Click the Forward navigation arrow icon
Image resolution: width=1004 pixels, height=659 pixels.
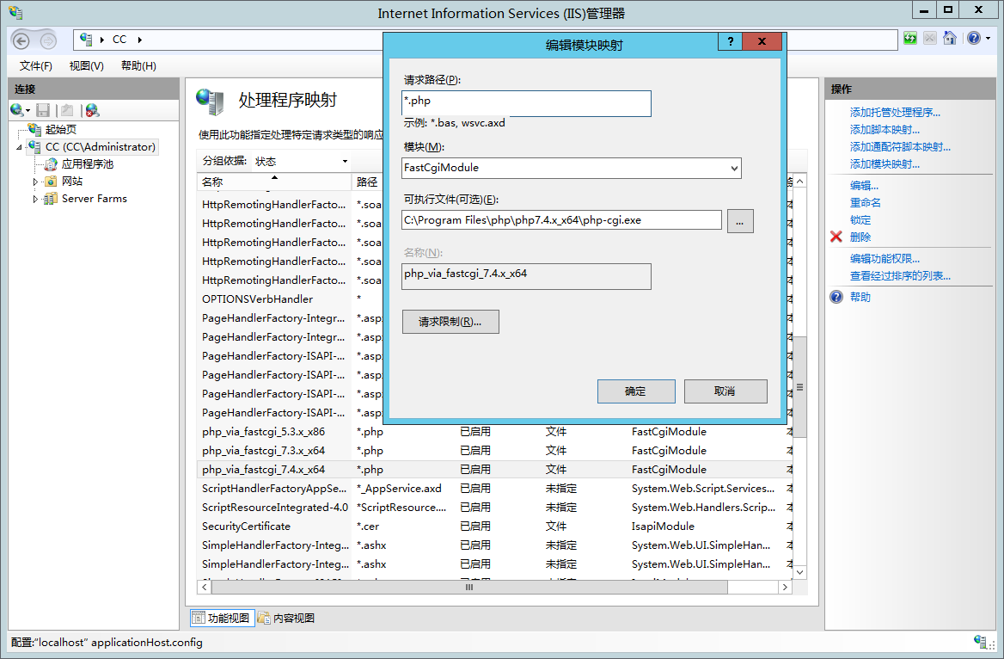(48, 41)
